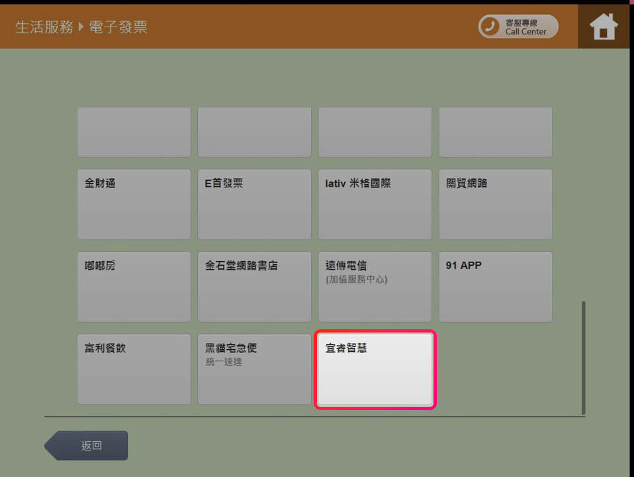Viewport: 634px width, 477px height.
Task: Click 生活服務 in the breadcrumb
Action: 44,27
